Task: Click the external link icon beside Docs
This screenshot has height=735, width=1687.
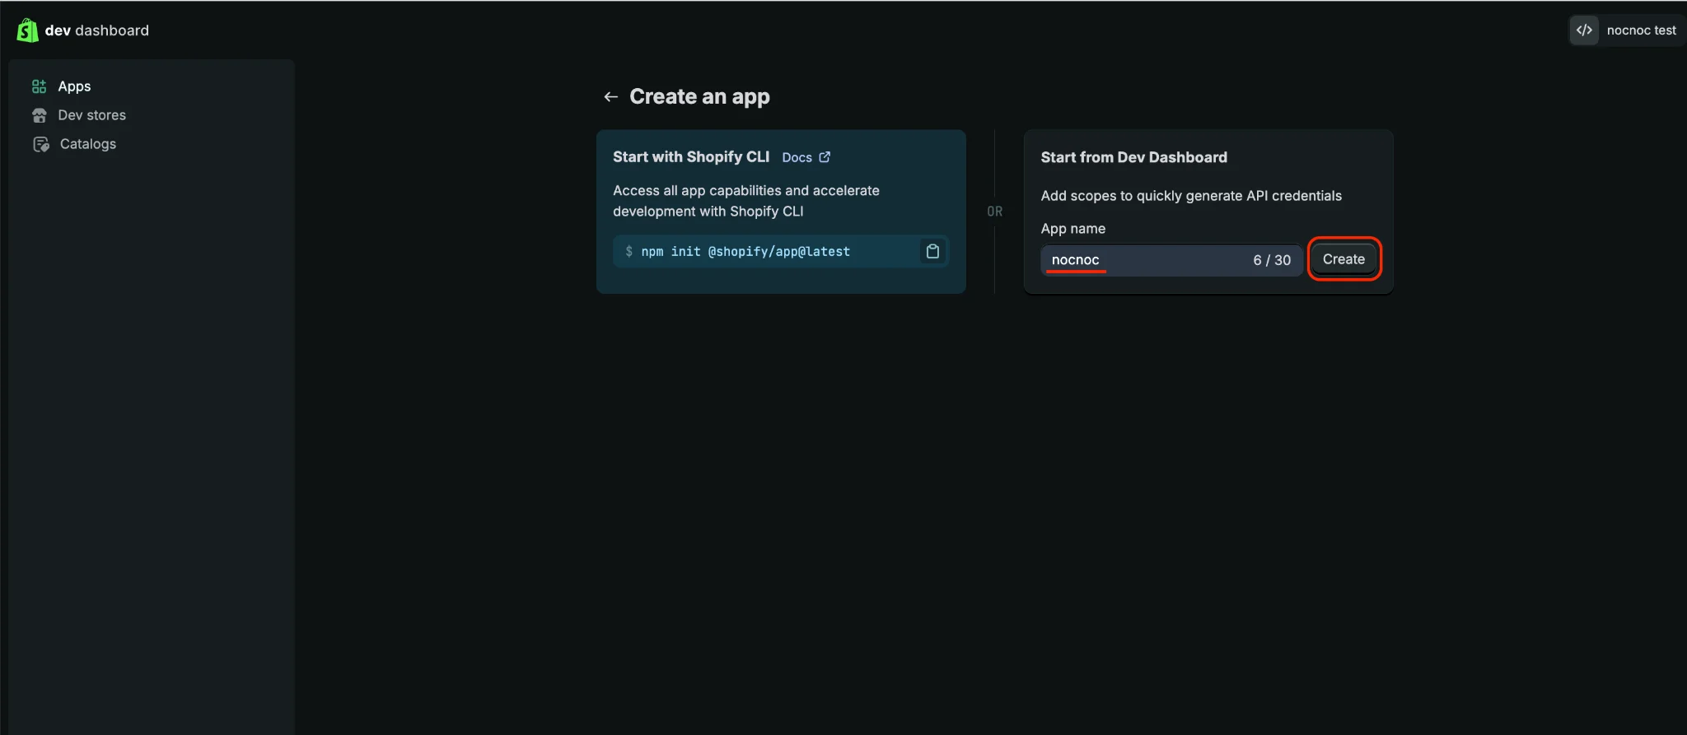Action: click(x=825, y=157)
